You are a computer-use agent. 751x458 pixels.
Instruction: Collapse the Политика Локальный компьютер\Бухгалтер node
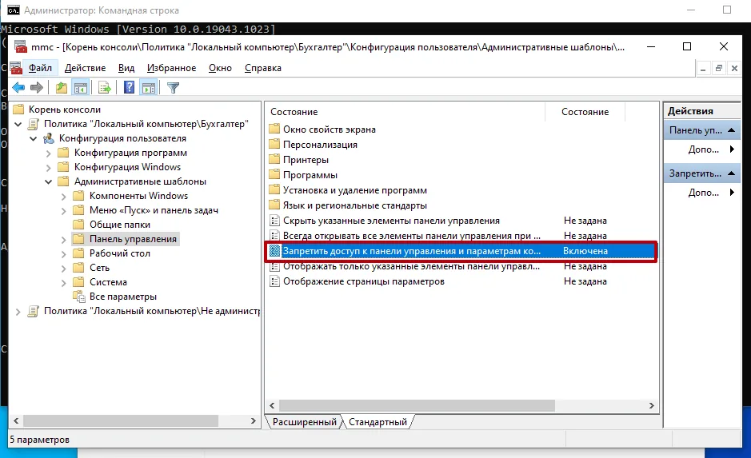click(18, 125)
